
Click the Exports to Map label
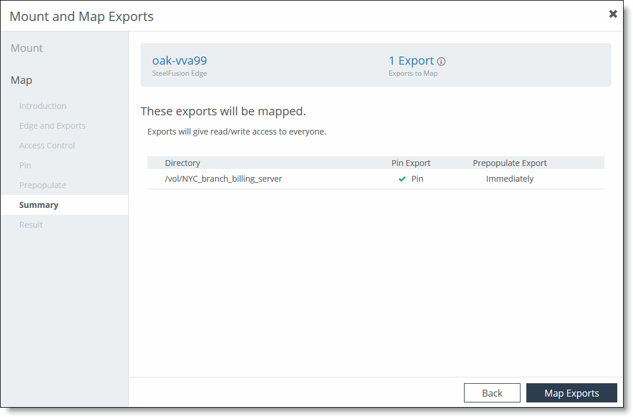point(413,73)
